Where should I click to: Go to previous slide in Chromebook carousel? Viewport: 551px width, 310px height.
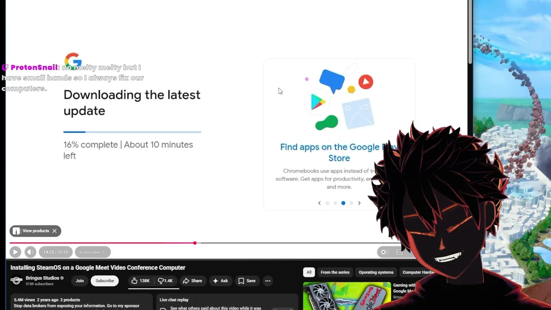tap(319, 203)
